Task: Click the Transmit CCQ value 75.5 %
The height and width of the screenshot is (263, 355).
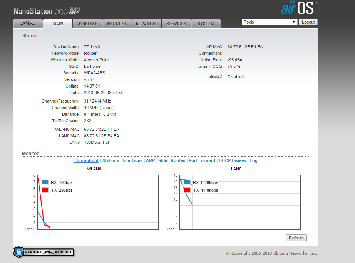Action: click(234, 66)
